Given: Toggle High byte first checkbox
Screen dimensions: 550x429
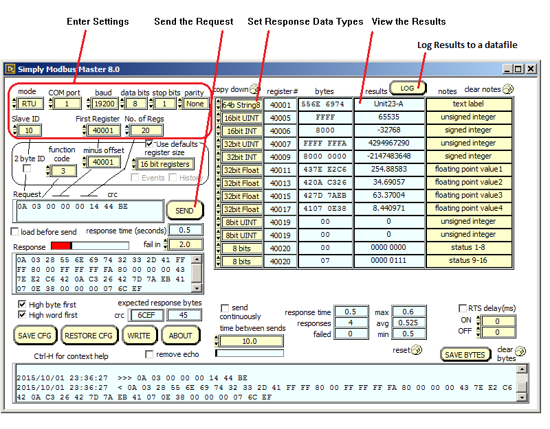Looking at the screenshot, I should [x=22, y=304].
